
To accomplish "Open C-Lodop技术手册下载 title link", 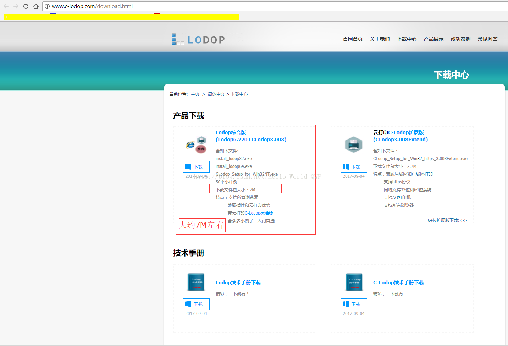I will point(398,283).
